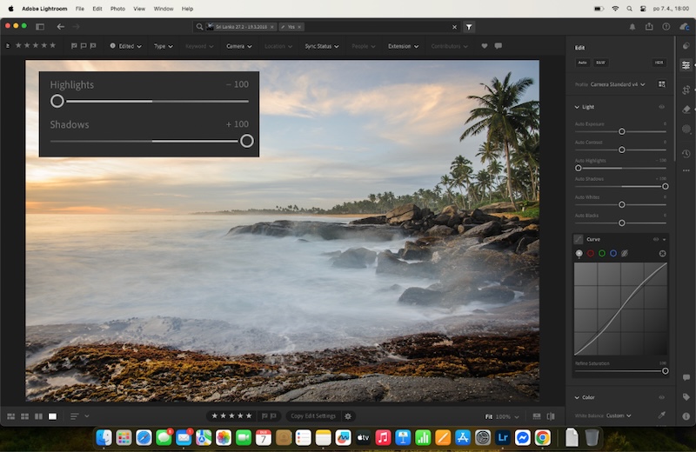The image size is (696, 452).
Task: Click Copy Edit Settings button
Action: tap(313, 416)
